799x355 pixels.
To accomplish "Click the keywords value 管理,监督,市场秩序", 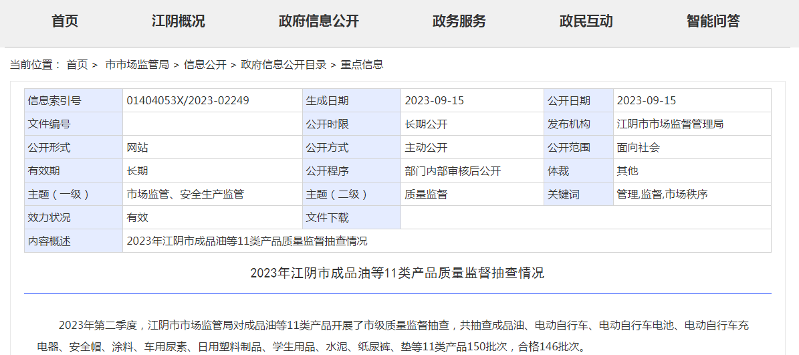I will [662, 195].
